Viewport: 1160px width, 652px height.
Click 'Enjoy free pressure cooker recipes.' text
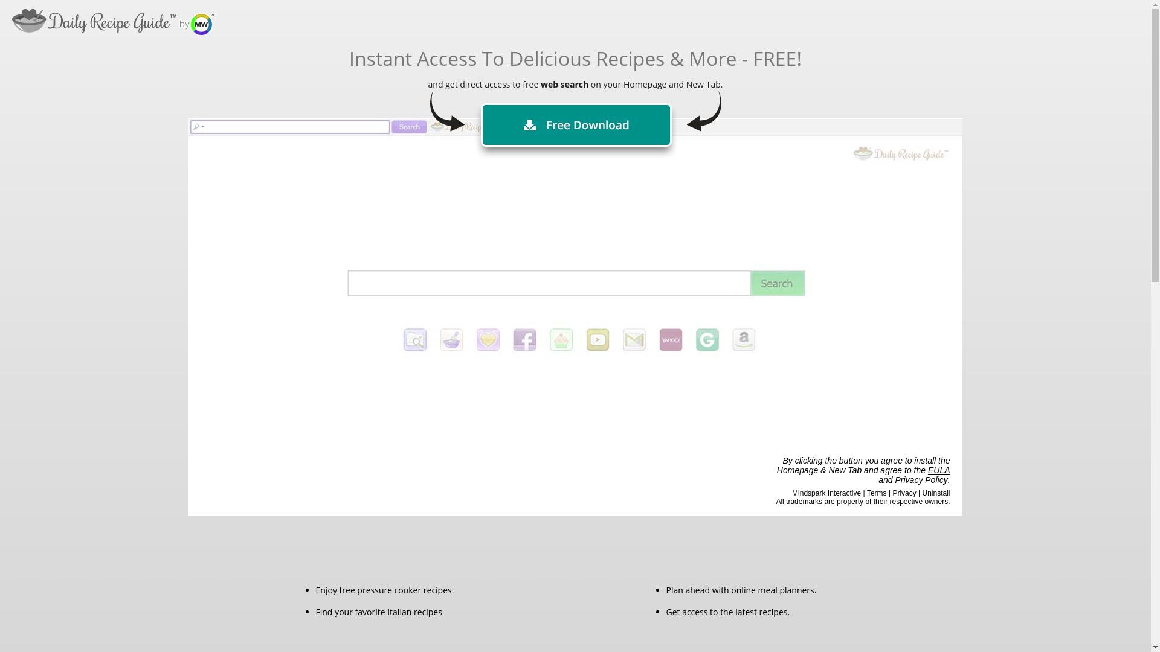pyautogui.click(x=384, y=590)
